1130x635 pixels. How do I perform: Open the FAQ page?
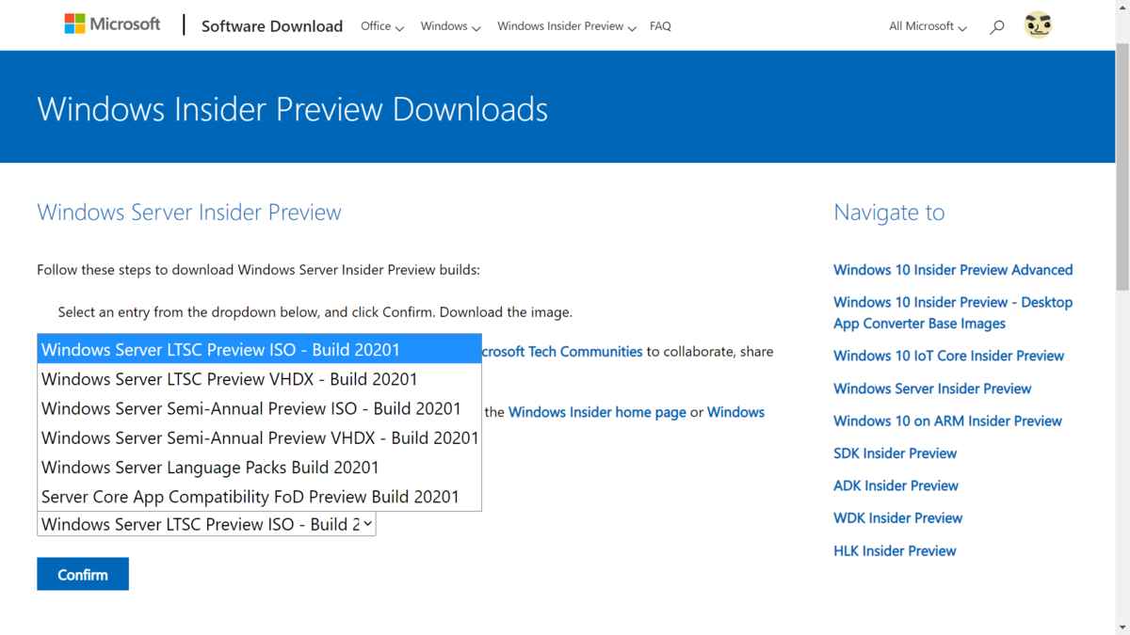660,26
